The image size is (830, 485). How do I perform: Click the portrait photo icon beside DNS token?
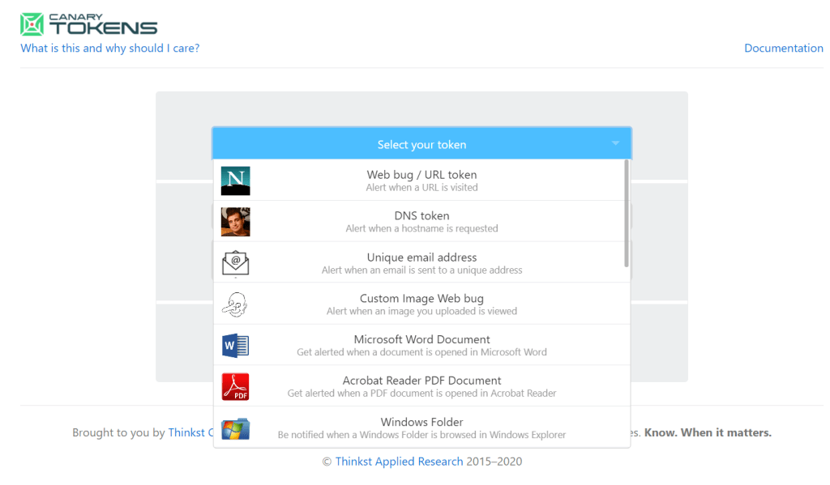235,222
